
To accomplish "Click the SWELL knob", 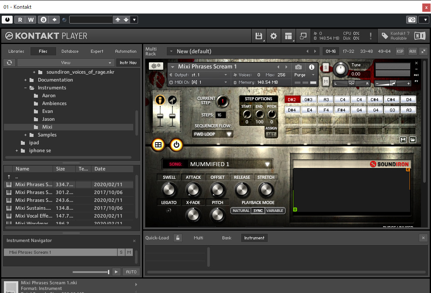I will click(x=169, y=190).
